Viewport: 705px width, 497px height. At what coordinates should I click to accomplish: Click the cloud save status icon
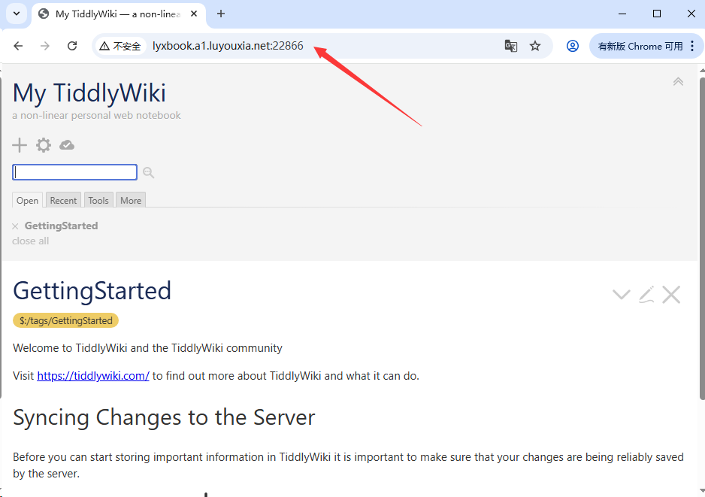pos(67,145)
